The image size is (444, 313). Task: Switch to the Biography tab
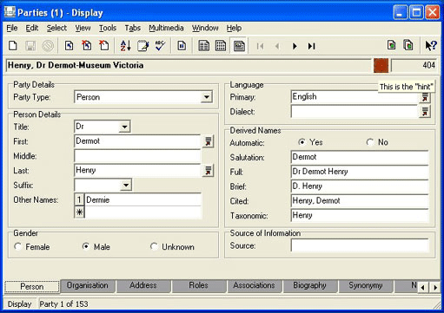coord(309,285)
